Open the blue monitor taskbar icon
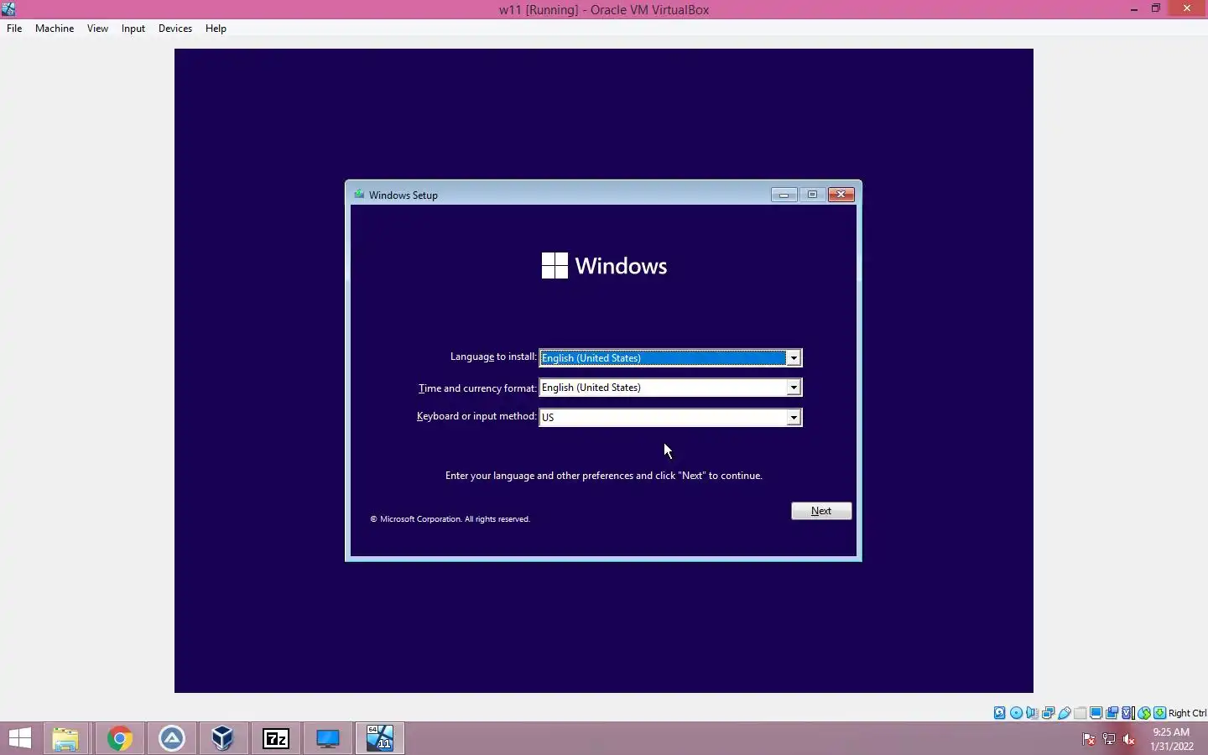Image resolution: width=1208 pixels, height=755 pixels. [327, 738]
